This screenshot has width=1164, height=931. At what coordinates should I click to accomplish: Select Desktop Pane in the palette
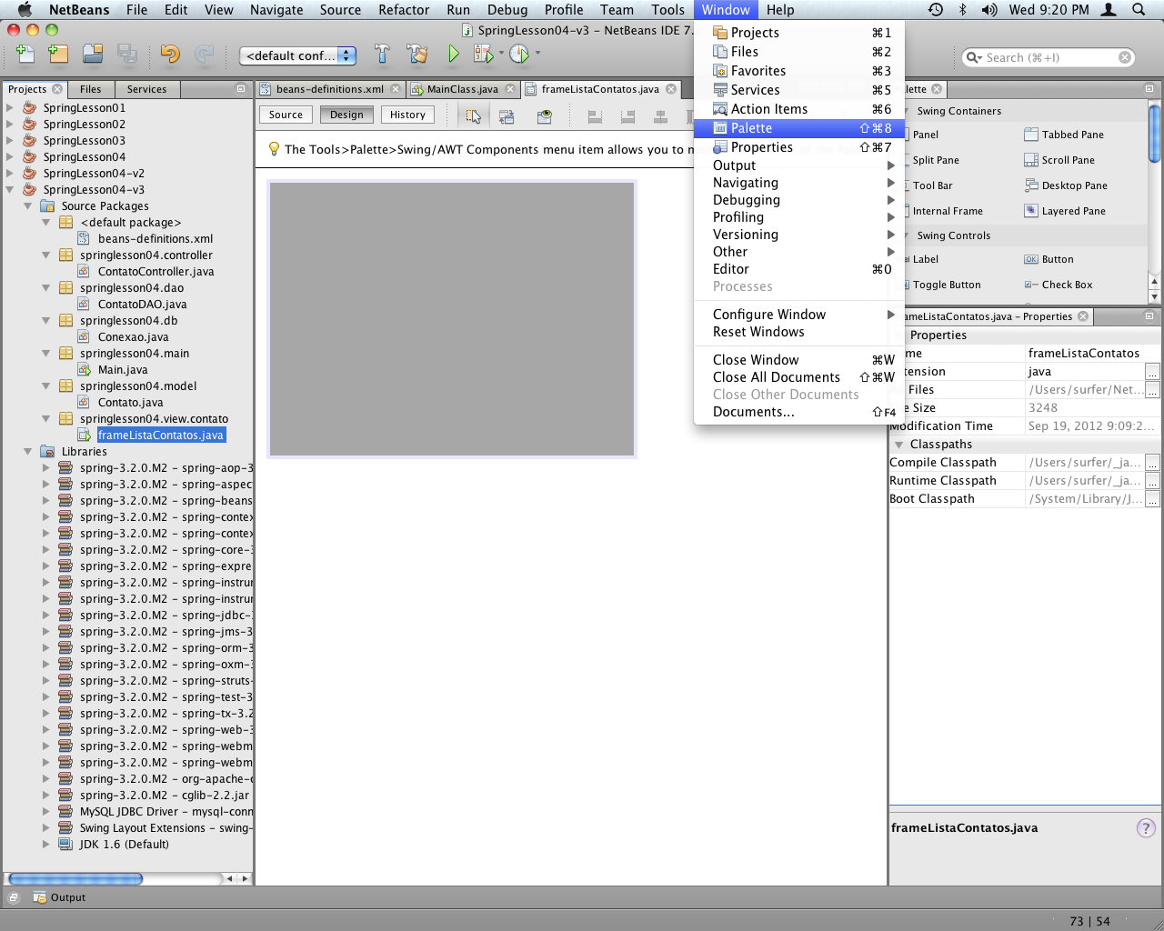point(1066,185)
